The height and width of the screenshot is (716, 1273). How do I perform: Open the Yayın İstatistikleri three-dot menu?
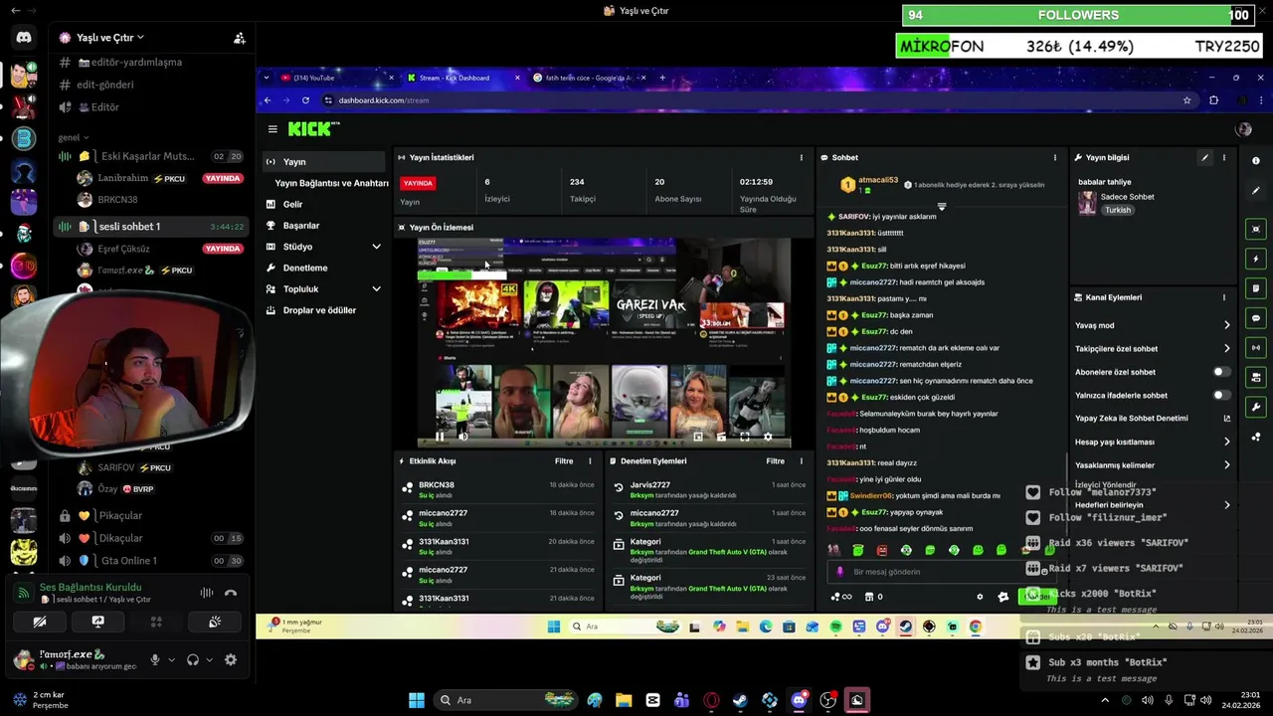click(x=802, y=157)
